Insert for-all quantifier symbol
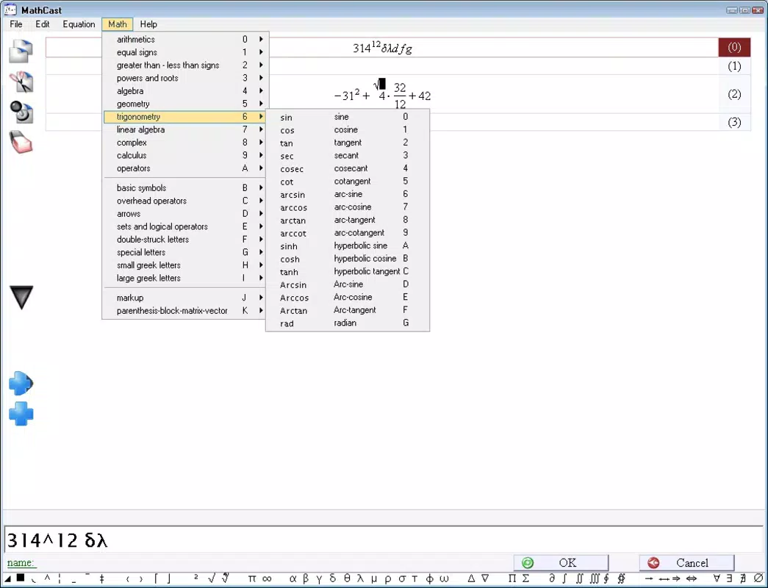 point(717,578)
